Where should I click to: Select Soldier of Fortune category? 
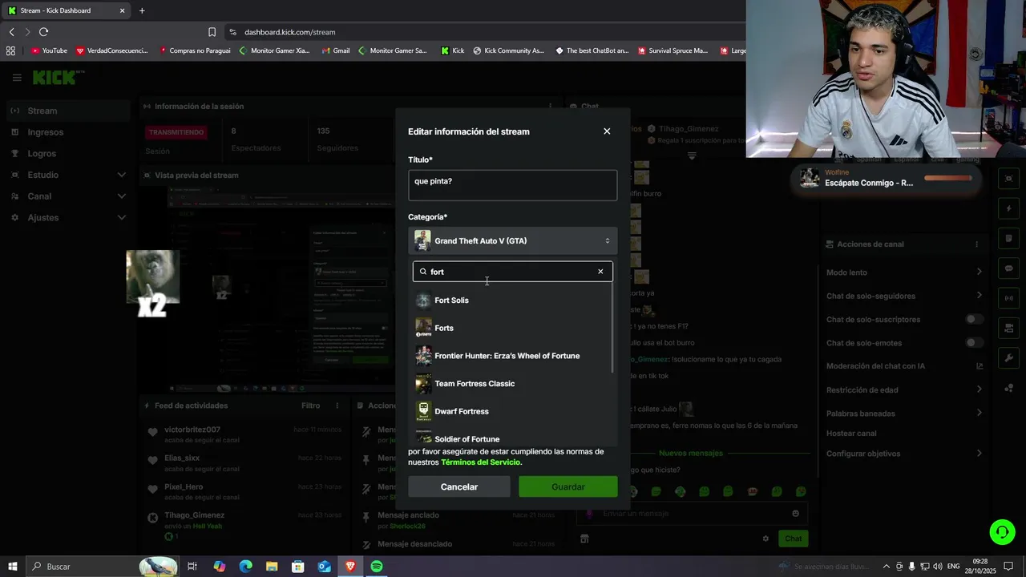click(x=512, y=438)
